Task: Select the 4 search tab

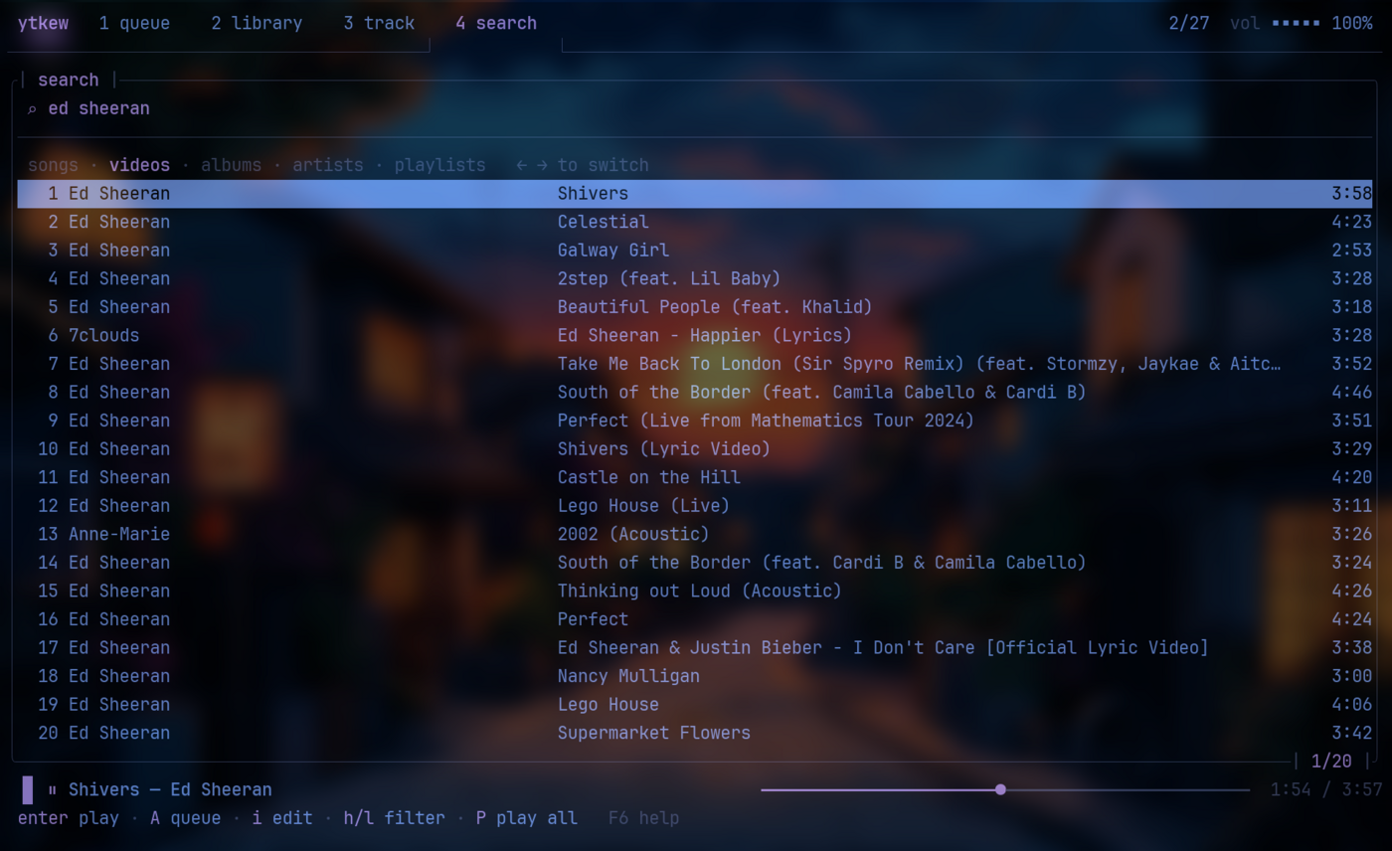Action: click(x=496, y=23)
